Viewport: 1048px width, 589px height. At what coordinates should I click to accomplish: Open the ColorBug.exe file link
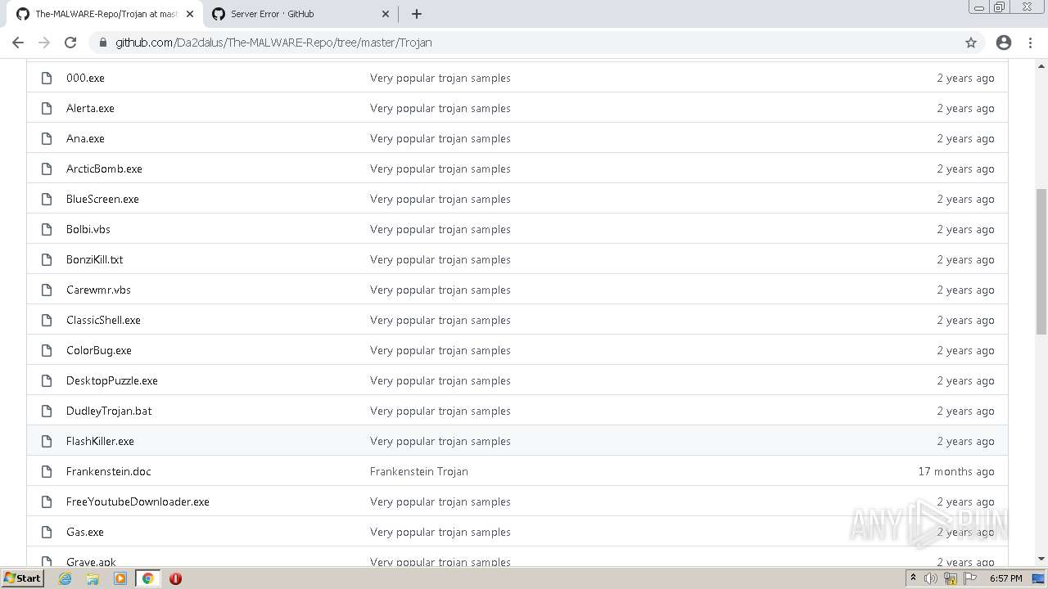[x=99, y=350]
